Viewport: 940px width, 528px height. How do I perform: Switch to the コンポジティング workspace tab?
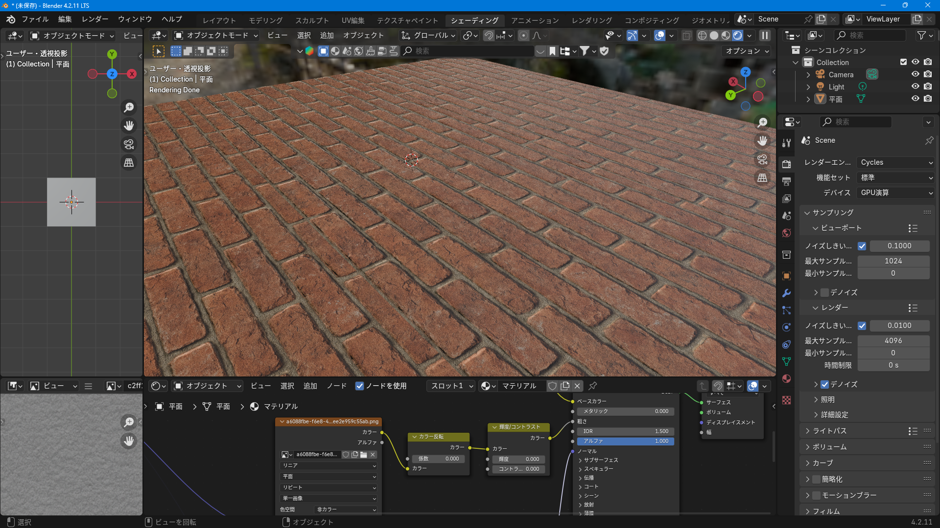pos(652,20)
